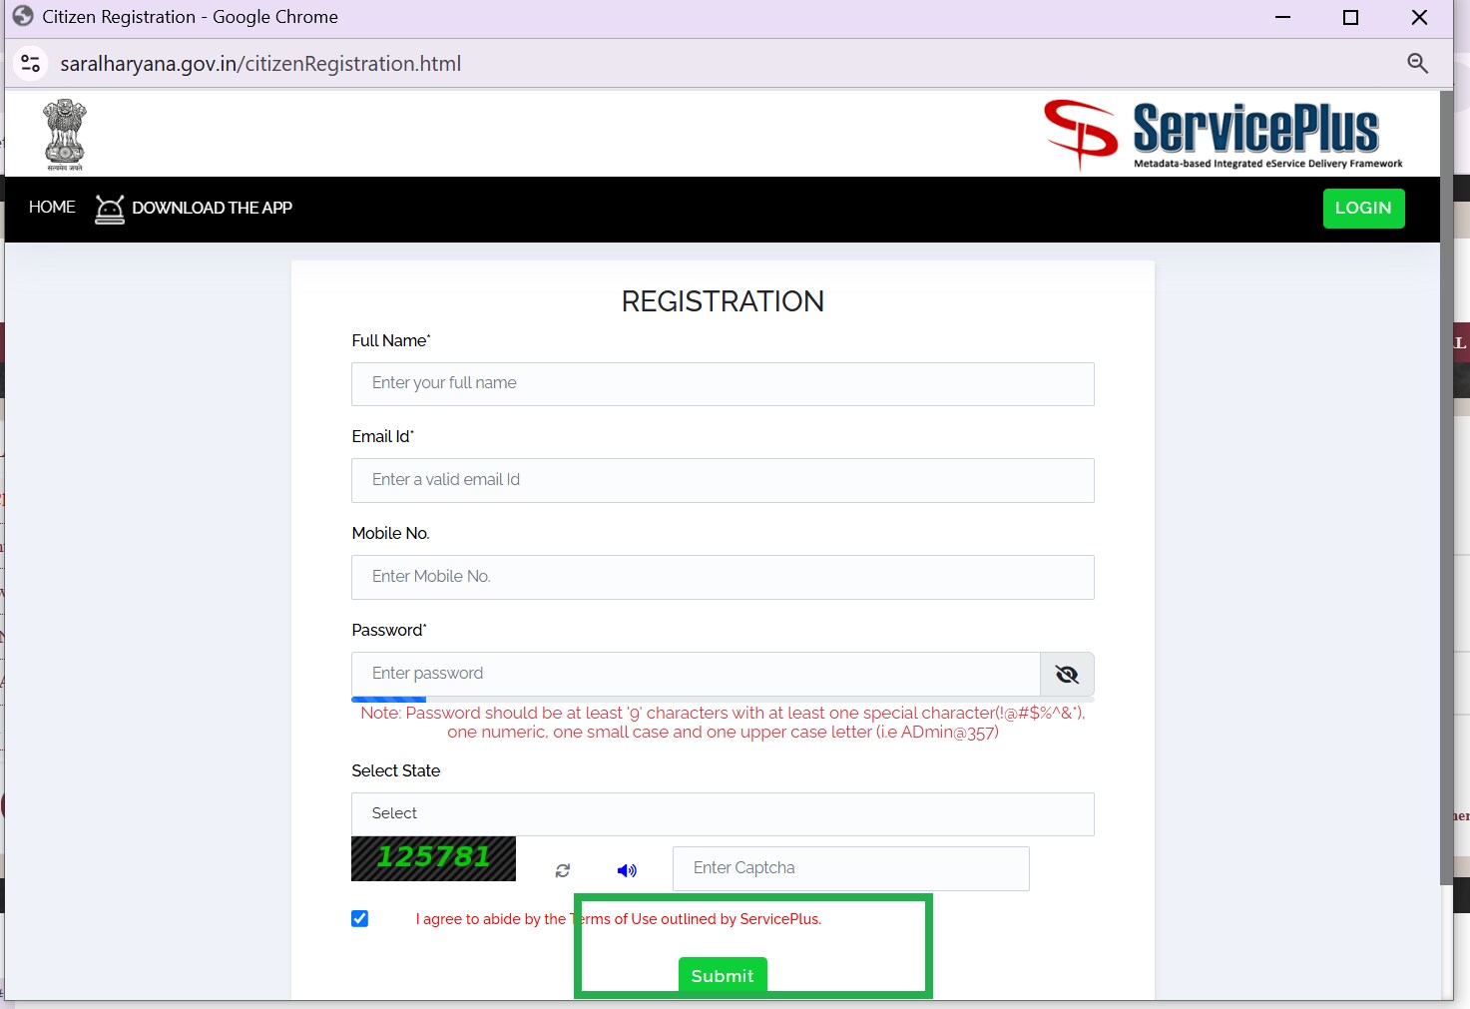Focus the Full Name input field
Screen dimensions: 1470x1009
coord(723,384)
